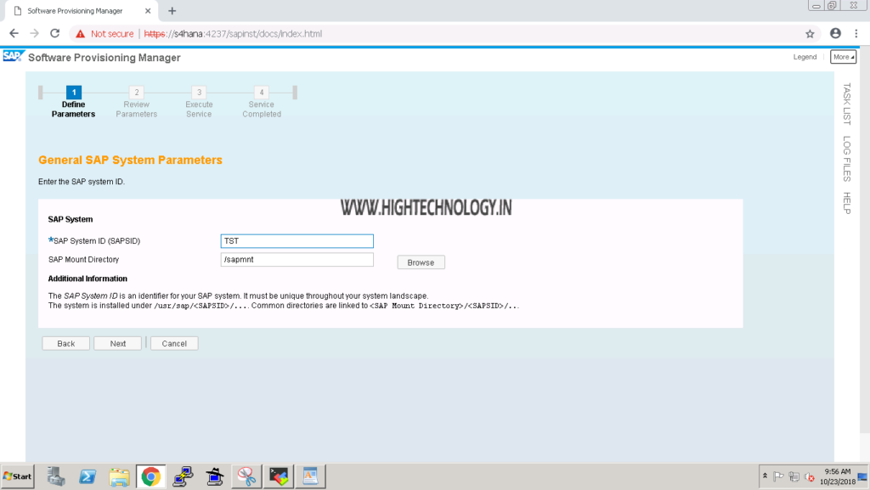Screen dimensions: 870x490
Task: Open File Explorer from the taskbar
Action: (x=119, y=476)
